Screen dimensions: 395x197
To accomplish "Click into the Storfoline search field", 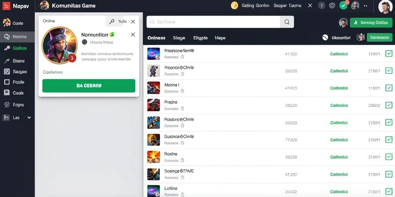I will pyautogui.click(x=213, y=22).
